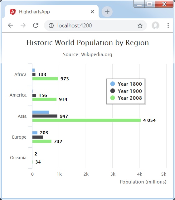Click the Angular favicon on the tab
The height and width of the screenshot is (200, 175).
(x=13, y=12)
